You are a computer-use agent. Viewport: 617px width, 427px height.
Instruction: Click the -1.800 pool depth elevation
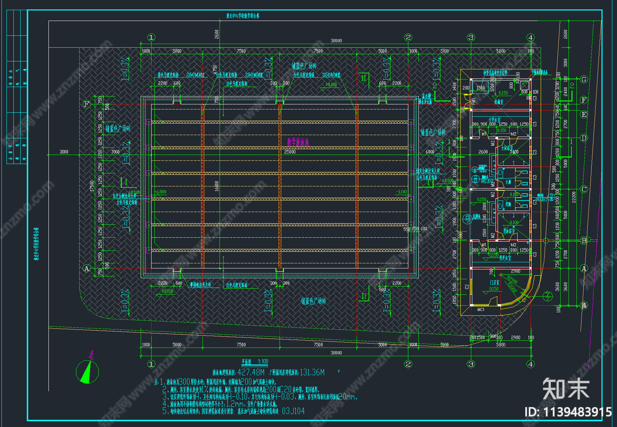coord(161,192)
